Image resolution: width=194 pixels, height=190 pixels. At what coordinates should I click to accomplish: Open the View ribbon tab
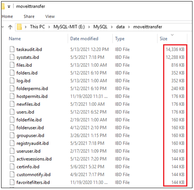pyautogui.click(x=50, y=16)
